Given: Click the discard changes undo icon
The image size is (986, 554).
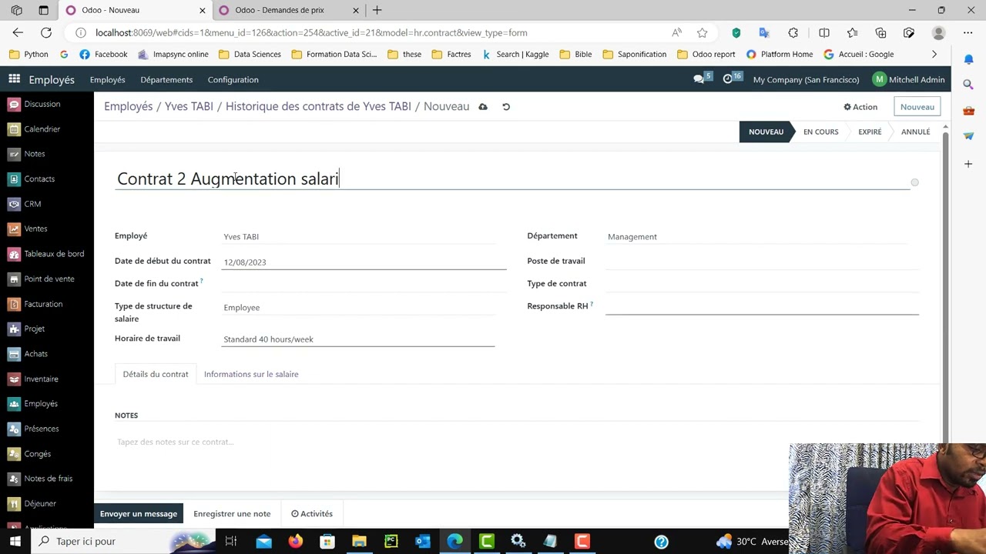Looking at the screenshot, I should point(506,107).
